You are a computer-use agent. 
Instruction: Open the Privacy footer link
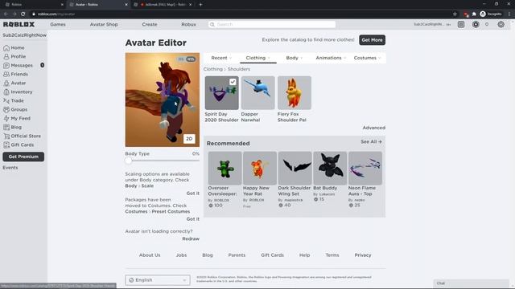pos(363,255)
